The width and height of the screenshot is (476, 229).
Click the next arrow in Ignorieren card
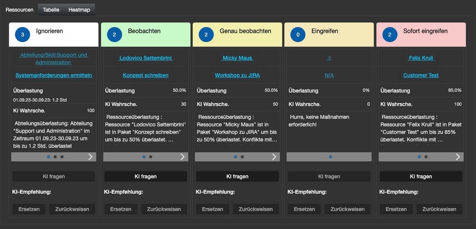pyautogui.click(x=90, y=157)
